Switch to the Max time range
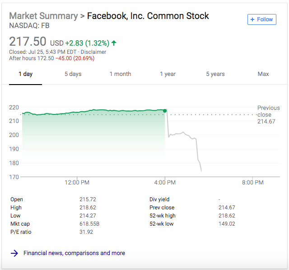This screenshot has width=289, height=270. (x=263, y=74)
